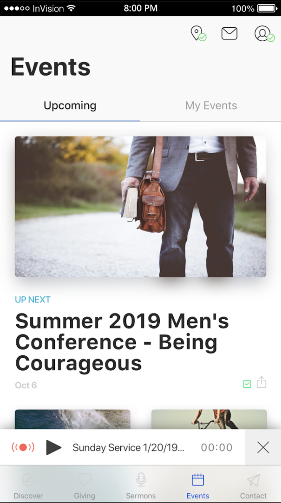Viewport: 281px width, 503px height.
Task: Open the Summer 2019 Men's Conference title
Action: (122, 342)
